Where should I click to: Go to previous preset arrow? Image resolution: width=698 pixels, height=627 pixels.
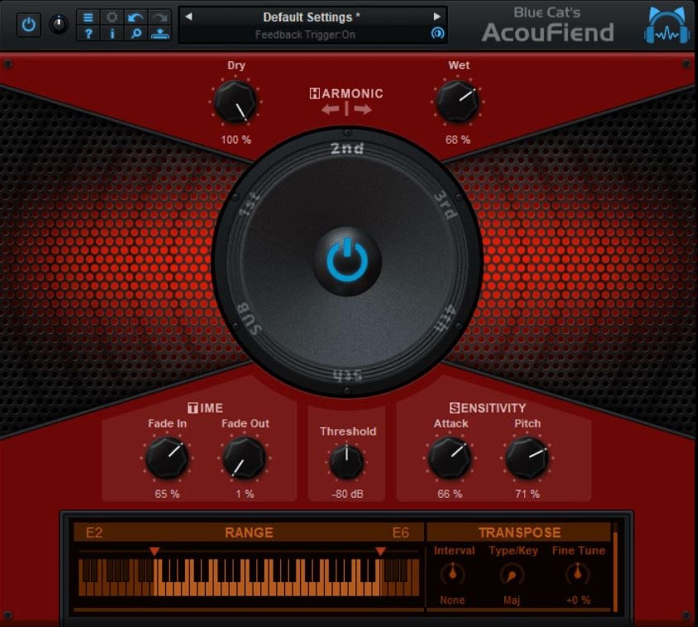pyautogui.click(x=189, y=16)
